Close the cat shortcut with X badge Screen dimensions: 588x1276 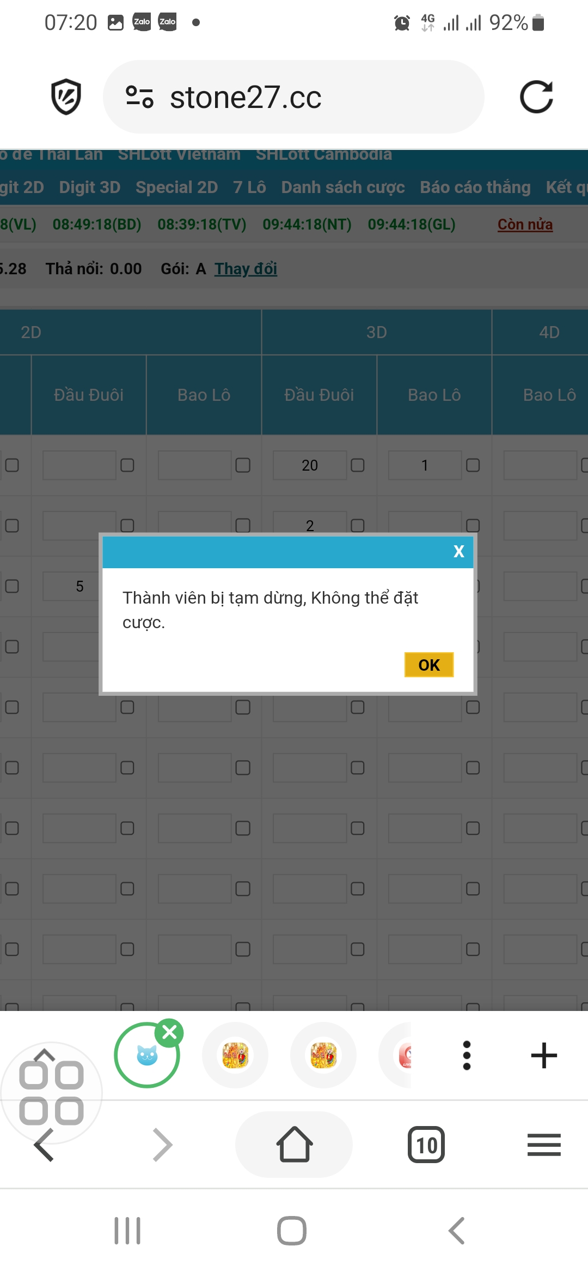pos(169,1032)
